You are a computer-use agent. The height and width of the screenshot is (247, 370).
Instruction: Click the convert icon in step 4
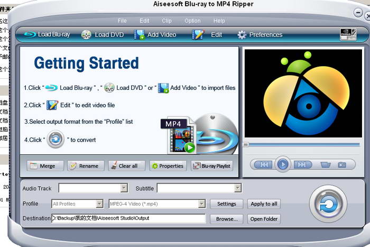(55, 139)
